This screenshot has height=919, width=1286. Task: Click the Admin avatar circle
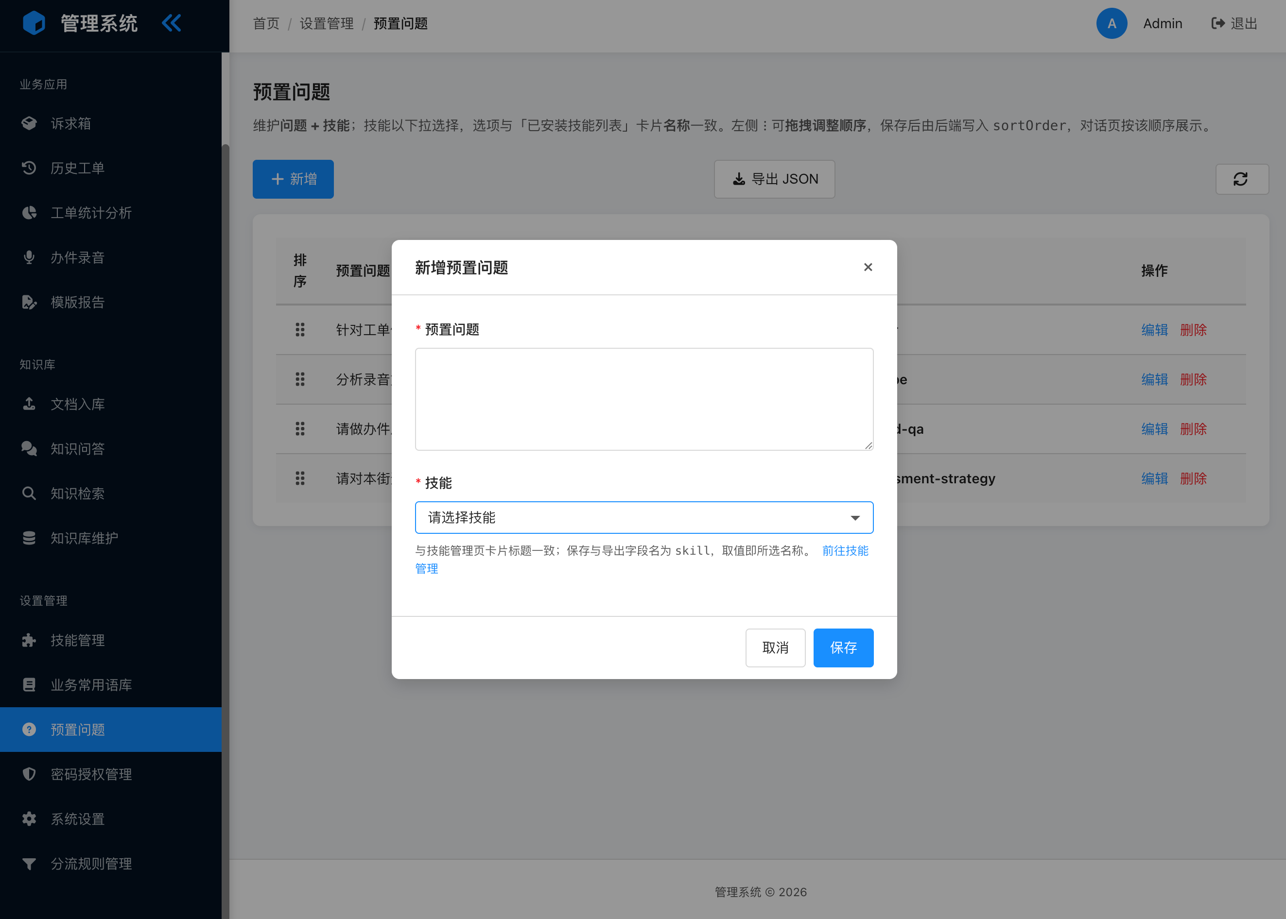coord(1112,23)
